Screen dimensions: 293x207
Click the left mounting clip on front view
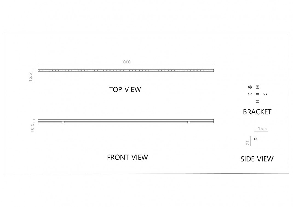(x=63, y=122)
